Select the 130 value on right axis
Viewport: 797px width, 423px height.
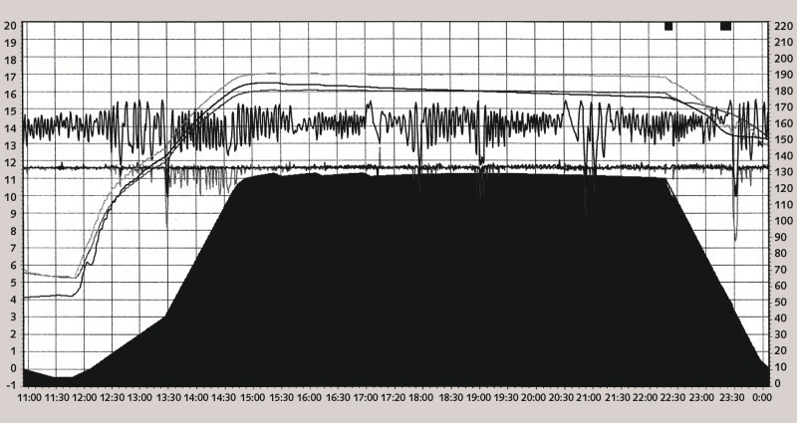(783, 172)
